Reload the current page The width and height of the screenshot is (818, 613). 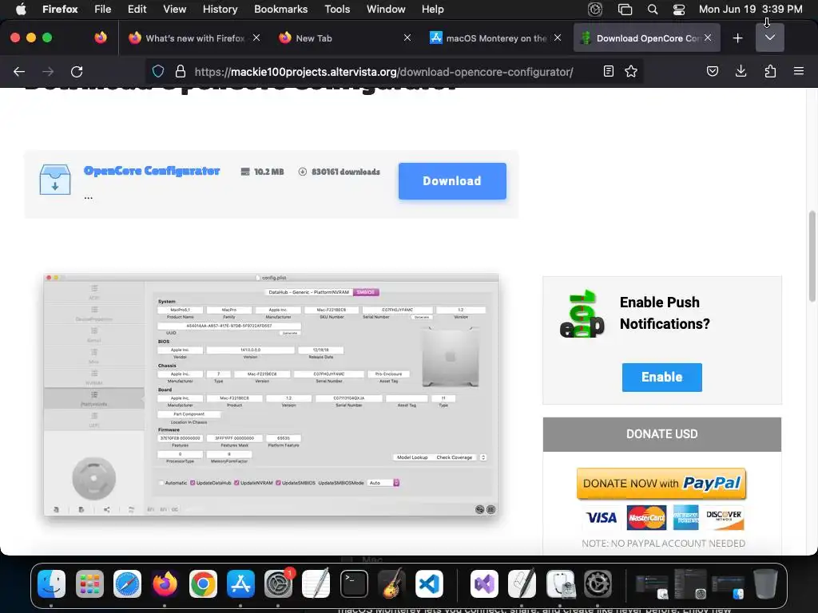click(77, 71)
